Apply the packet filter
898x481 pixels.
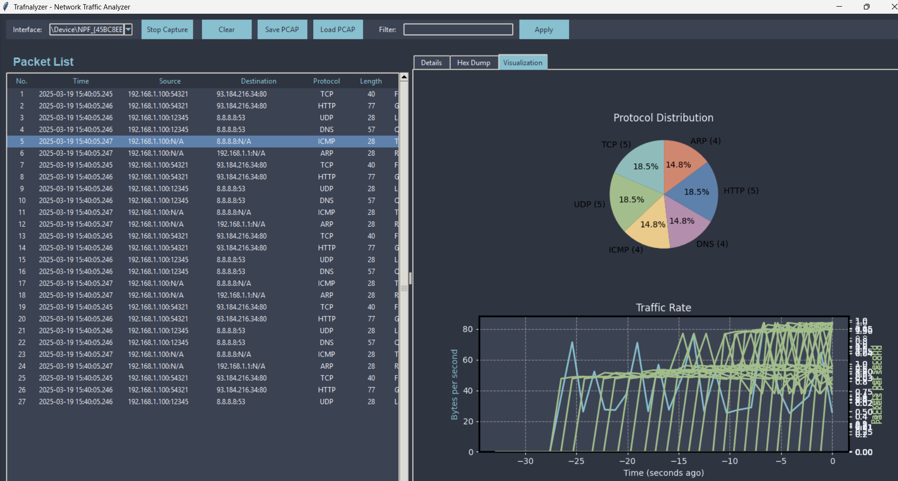(544, 29)
